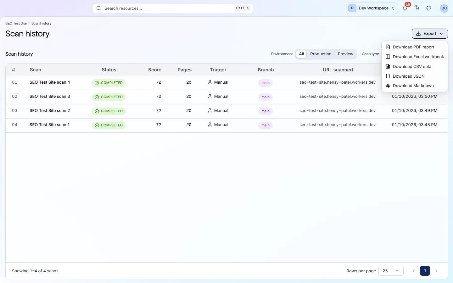
Task: Open the theme palette icon
Action: click(x=429, y=8)
